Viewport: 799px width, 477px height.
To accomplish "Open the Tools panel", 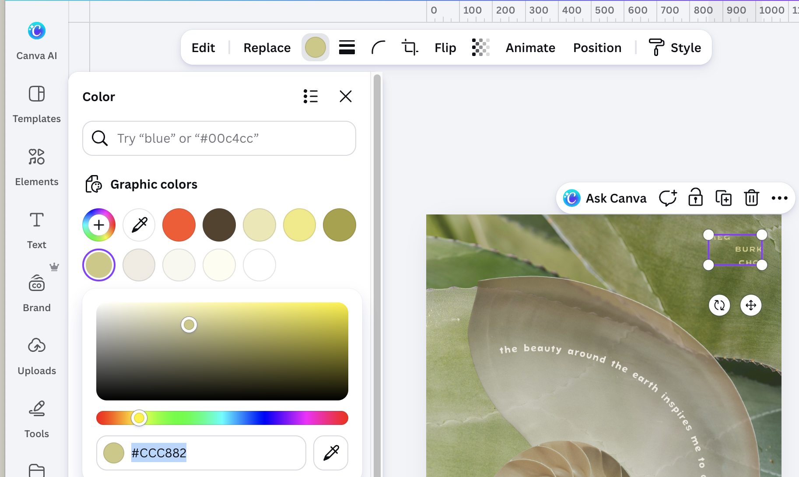I will click(37, 419).
